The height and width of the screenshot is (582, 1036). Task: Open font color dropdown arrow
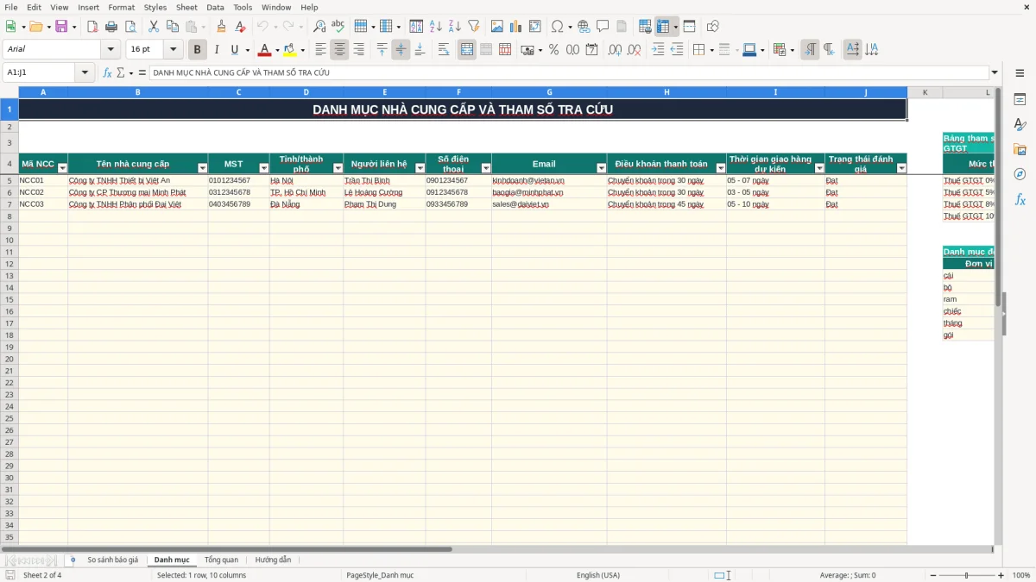[276, 50]
